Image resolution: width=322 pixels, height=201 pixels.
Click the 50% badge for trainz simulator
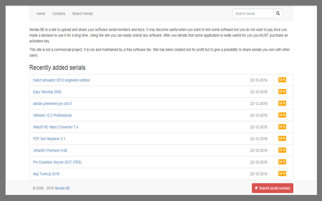coord(282,80)
